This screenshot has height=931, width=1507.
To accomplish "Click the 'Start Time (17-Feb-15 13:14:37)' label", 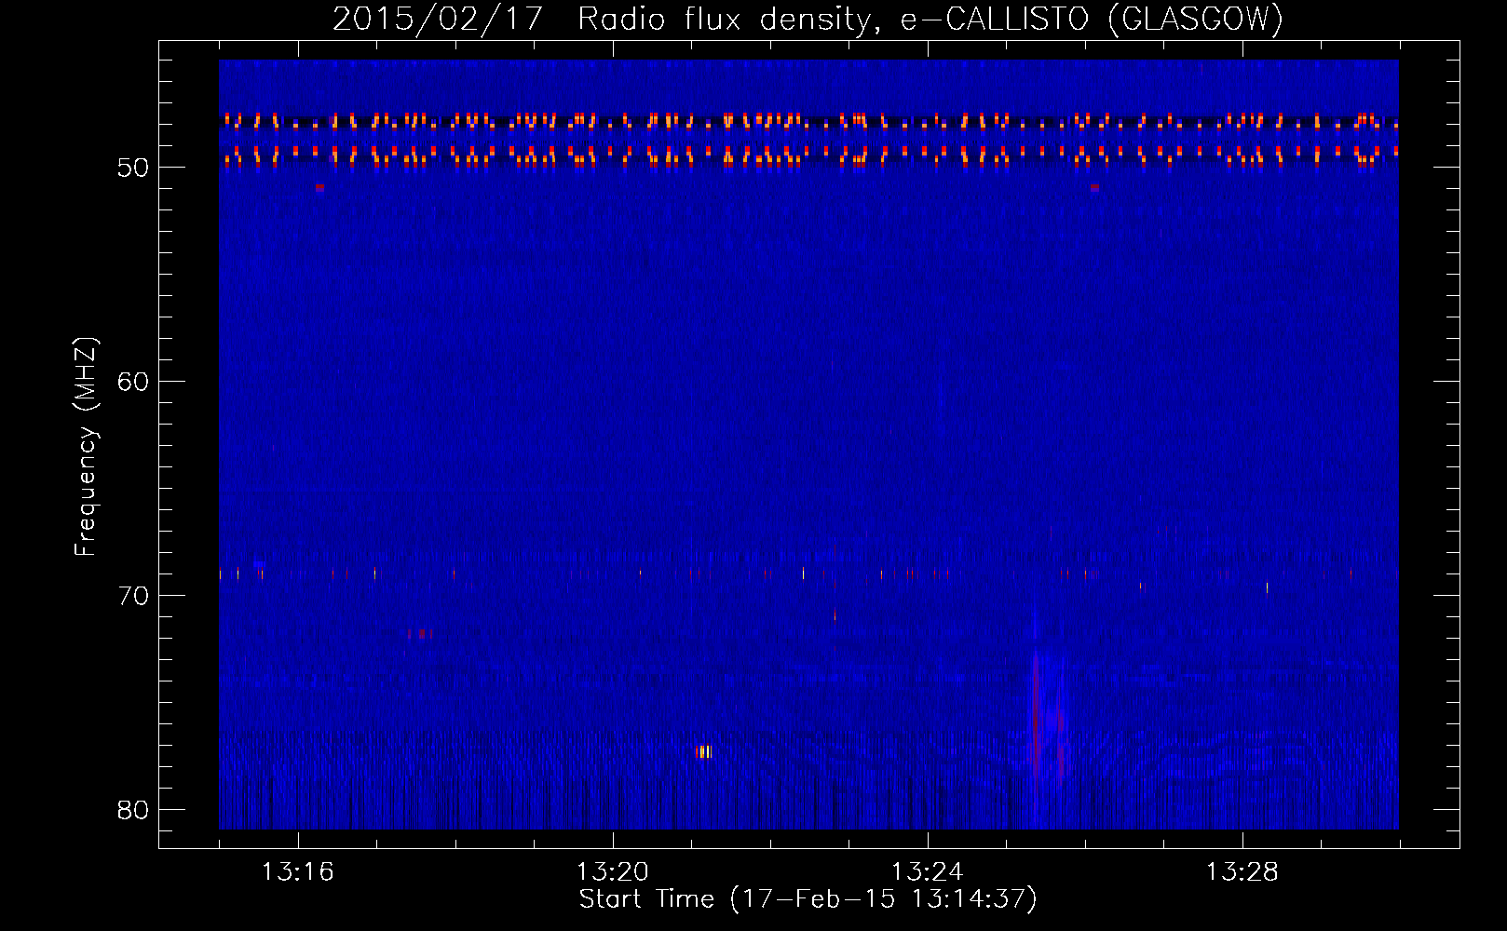I will click(808, 899).
